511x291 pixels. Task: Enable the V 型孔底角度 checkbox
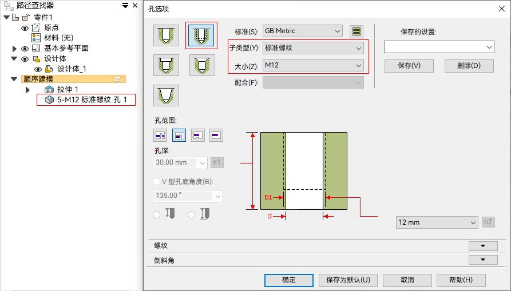(156, 181)
